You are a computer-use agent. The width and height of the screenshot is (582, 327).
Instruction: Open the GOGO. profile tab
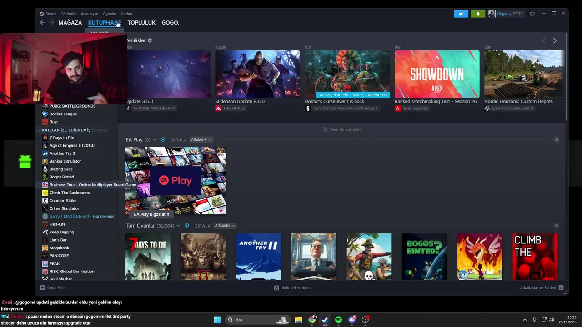(171, 23)
